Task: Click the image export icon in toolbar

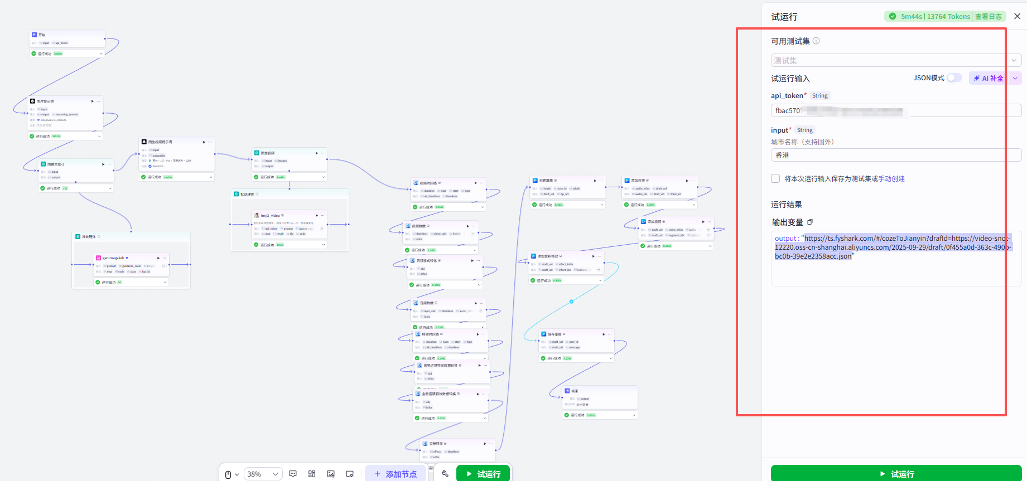Action: tap(331, 474)
